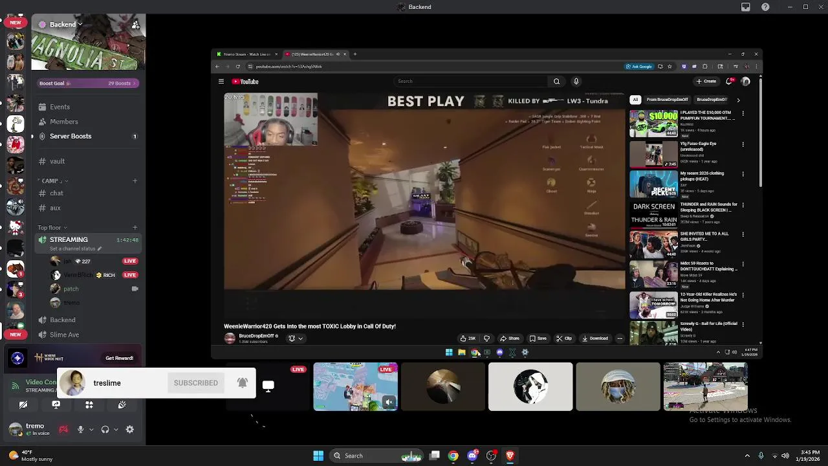The image size is (828, 466).
Task: Like the WeenieWarrior420 video
Action: click(x=468, y=338)
